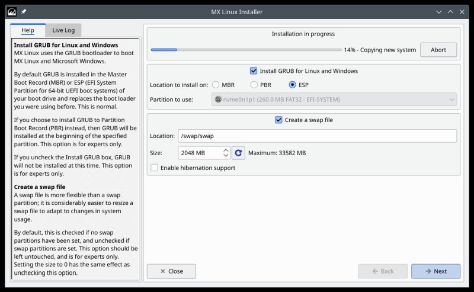
Task: Click the Close button
Action: (171, 271)
